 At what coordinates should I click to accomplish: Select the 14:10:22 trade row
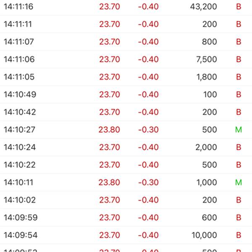tap(126, 165)
